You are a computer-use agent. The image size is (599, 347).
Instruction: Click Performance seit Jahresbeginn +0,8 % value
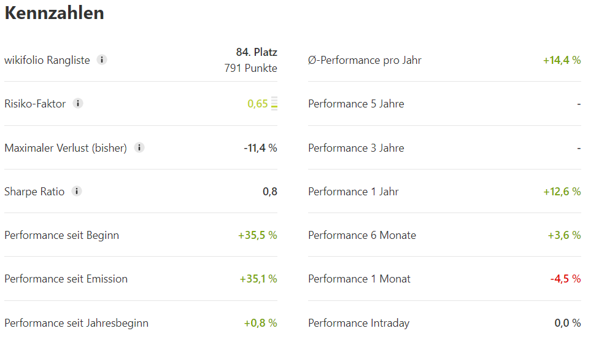tap(261, 323)
